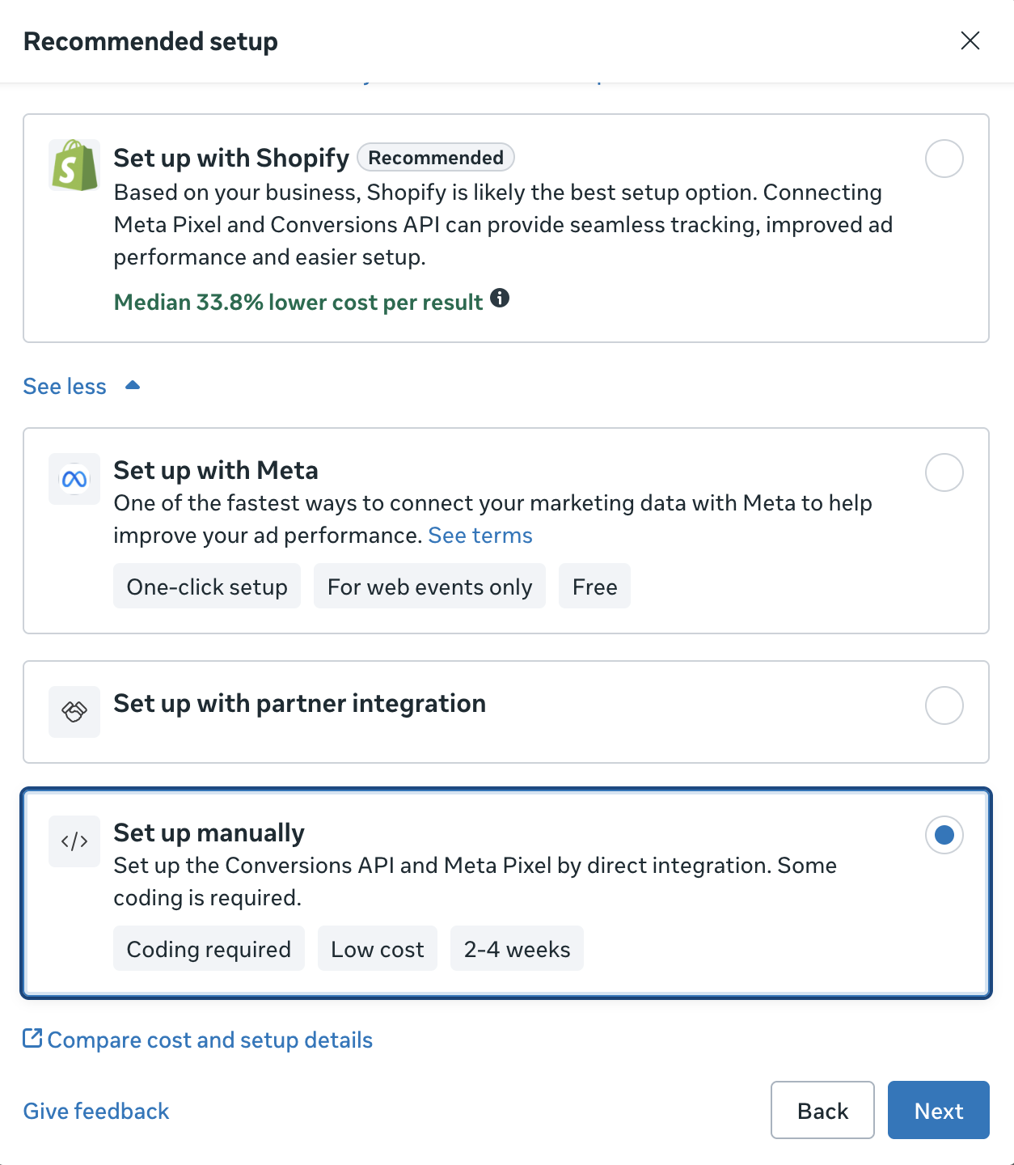Open Compare cost and setup details link
The height and width of the screenshot is (1165, 1014).
210,1040
